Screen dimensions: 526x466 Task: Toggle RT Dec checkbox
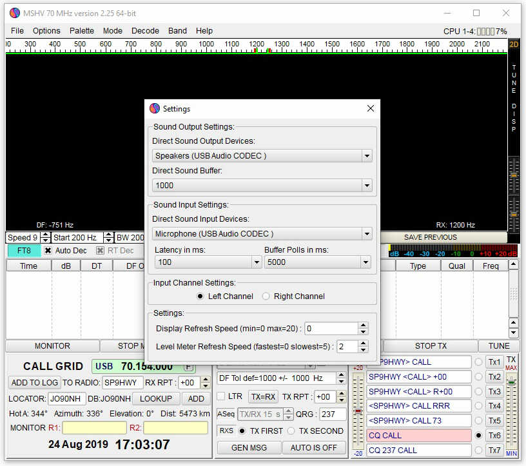pyautogui.click(x=100, y=251)
